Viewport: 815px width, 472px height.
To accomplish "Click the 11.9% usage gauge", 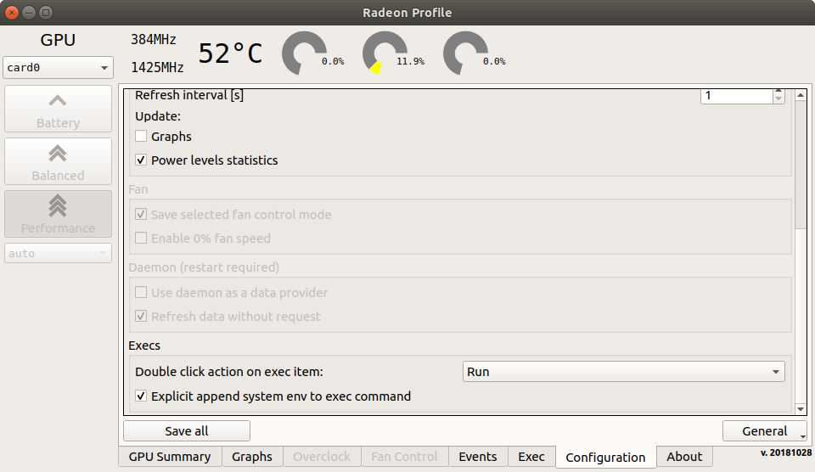I will pos(385,53).
